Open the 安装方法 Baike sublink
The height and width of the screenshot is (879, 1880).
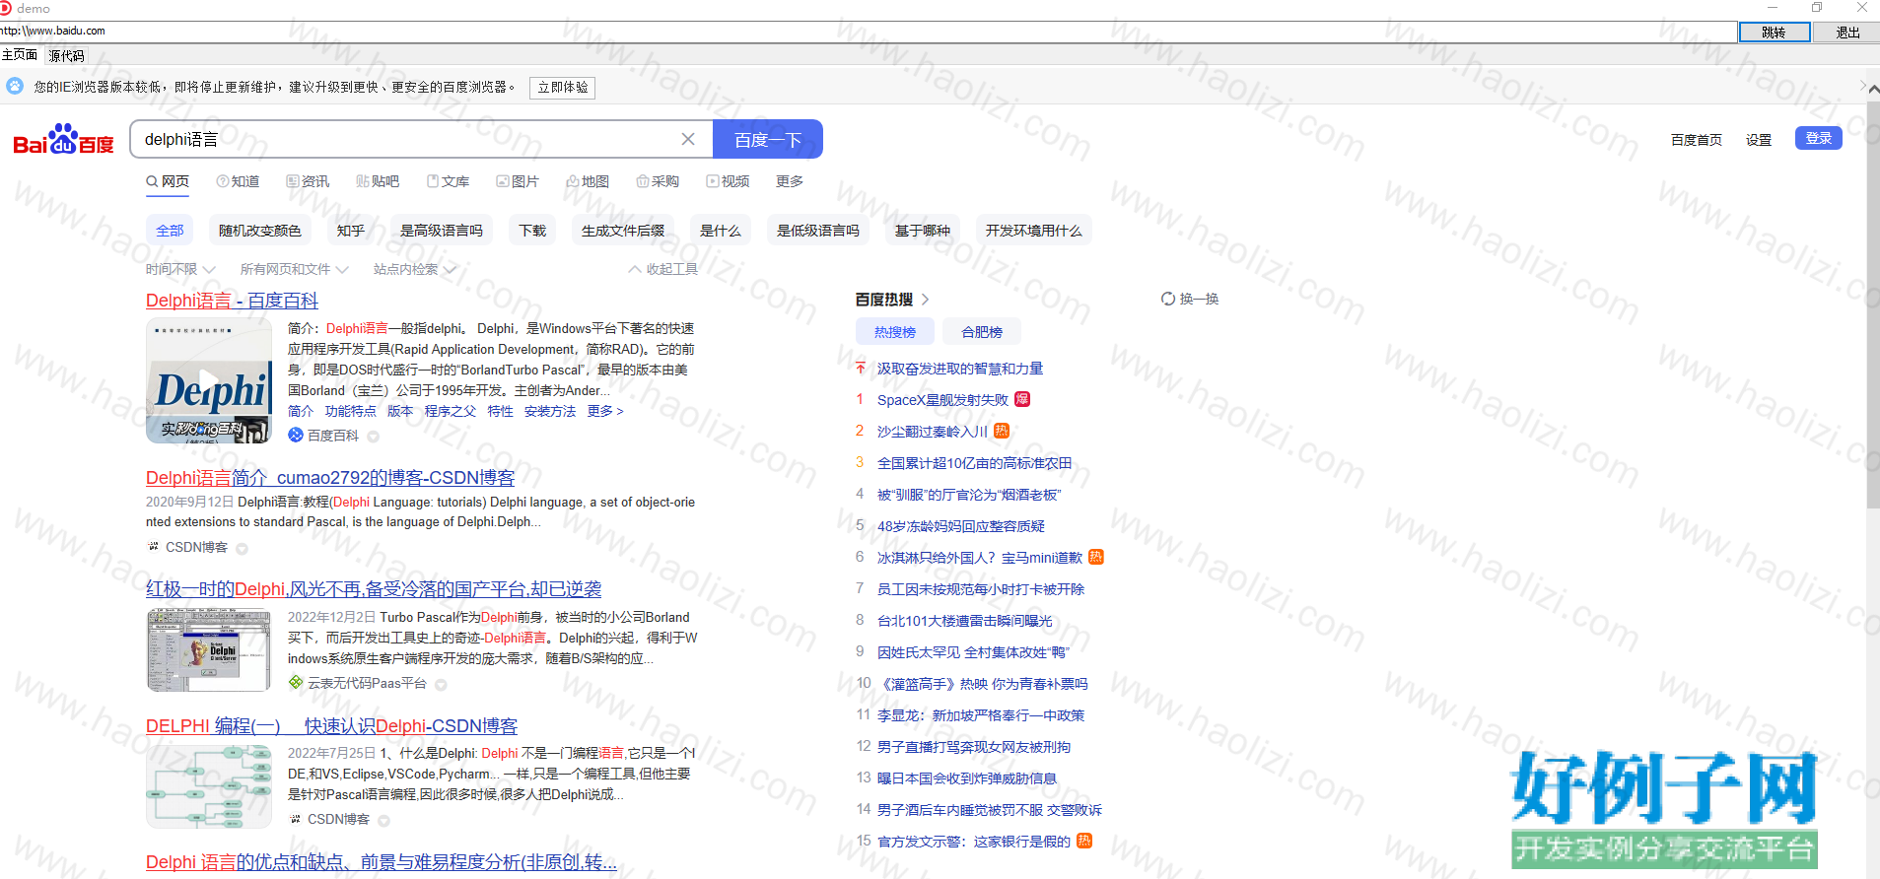[x=550, y=411]
